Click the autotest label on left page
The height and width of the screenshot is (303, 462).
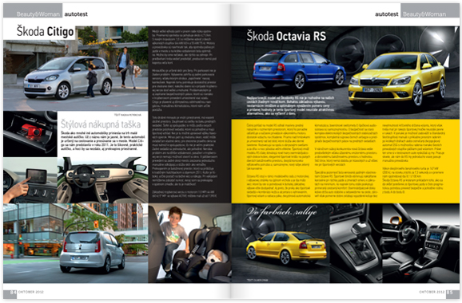pos(76,14)
